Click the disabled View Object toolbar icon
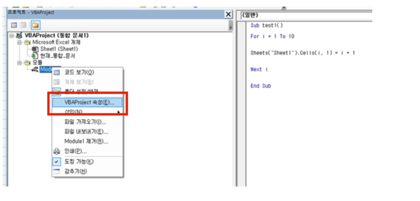The image size is (420, 201). tap(24, 25)
